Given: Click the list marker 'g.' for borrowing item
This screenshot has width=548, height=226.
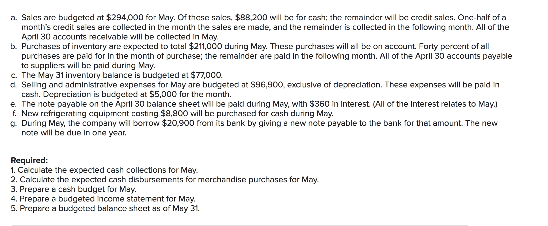Looking at the screenshot, I should pos(14,124).
